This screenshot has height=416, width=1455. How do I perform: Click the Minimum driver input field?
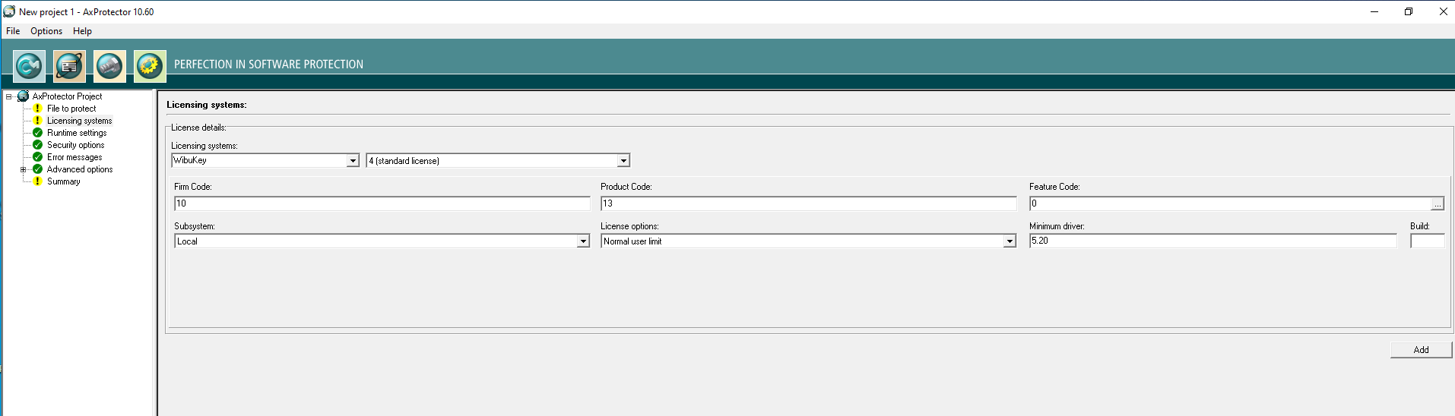(1213, 241)
